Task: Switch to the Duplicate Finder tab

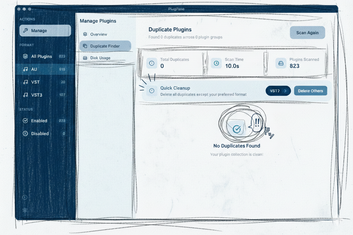Action: pos(105,46)
